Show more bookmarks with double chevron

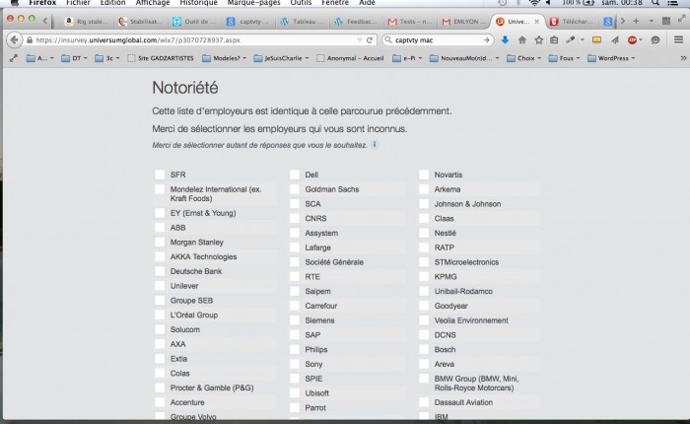click(683, 58)
